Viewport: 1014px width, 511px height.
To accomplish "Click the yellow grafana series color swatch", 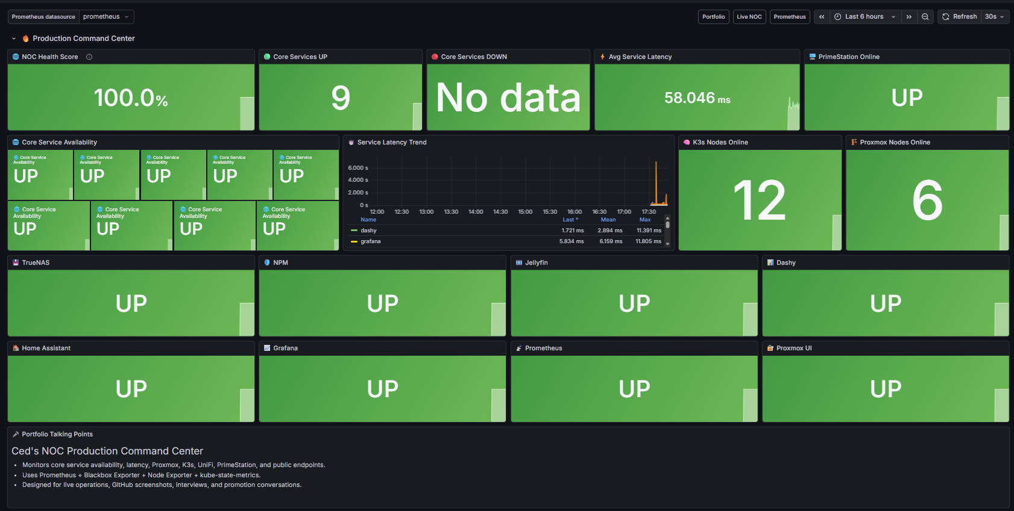I will click(x=354, y=241).
